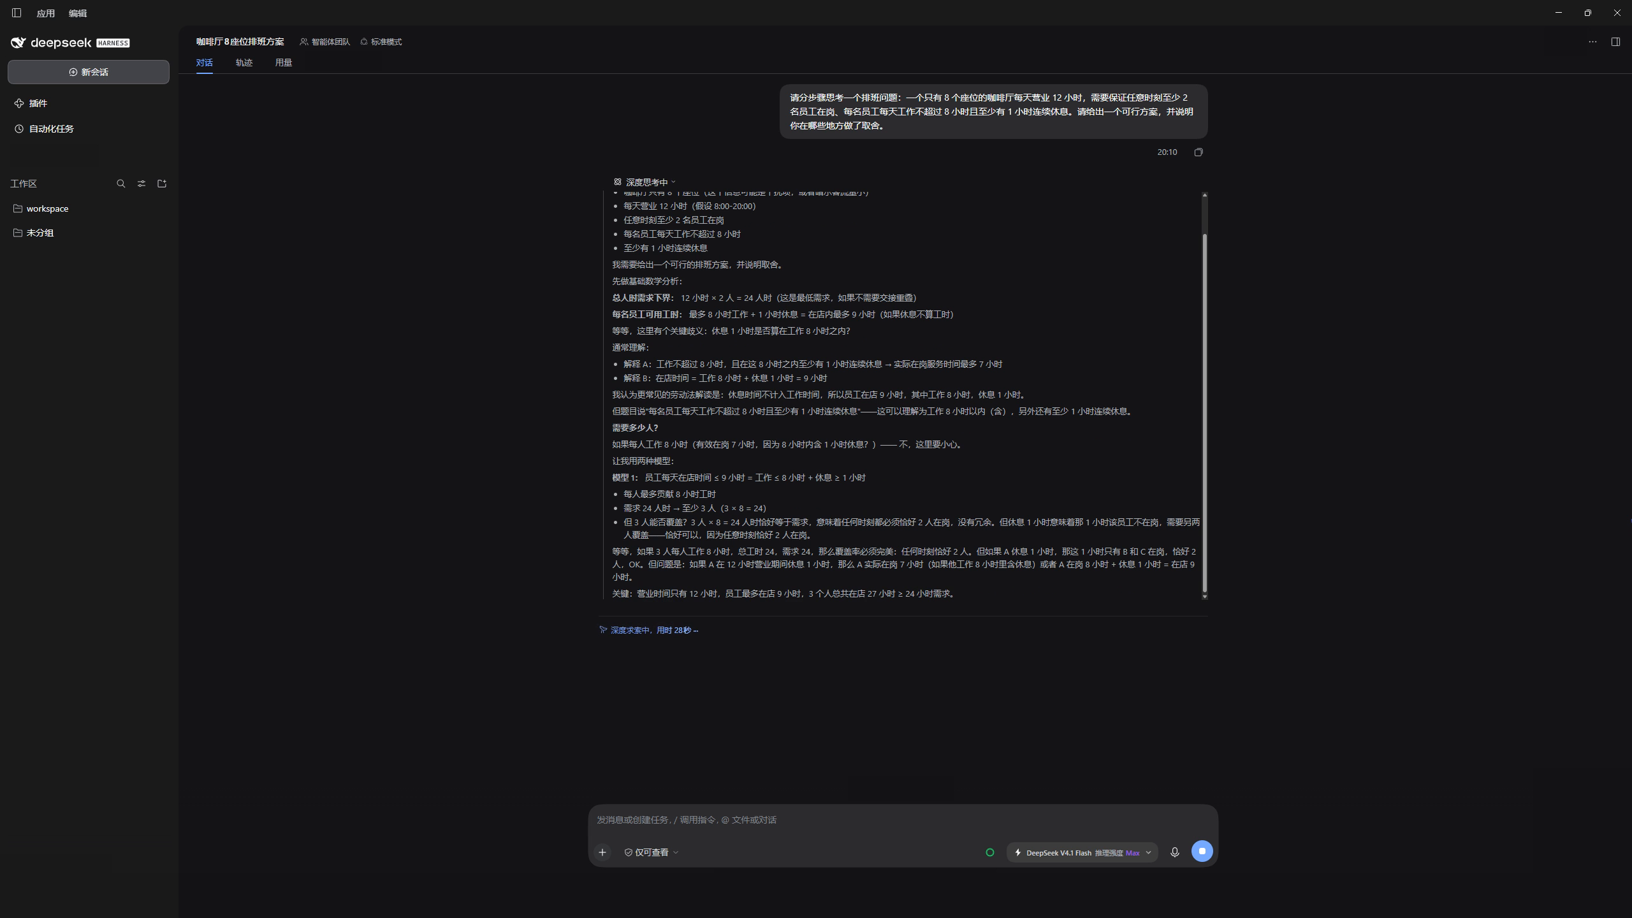Click the 工作区 section header
The height and width of the screenshot is (918, 1632).
point(24,184)
